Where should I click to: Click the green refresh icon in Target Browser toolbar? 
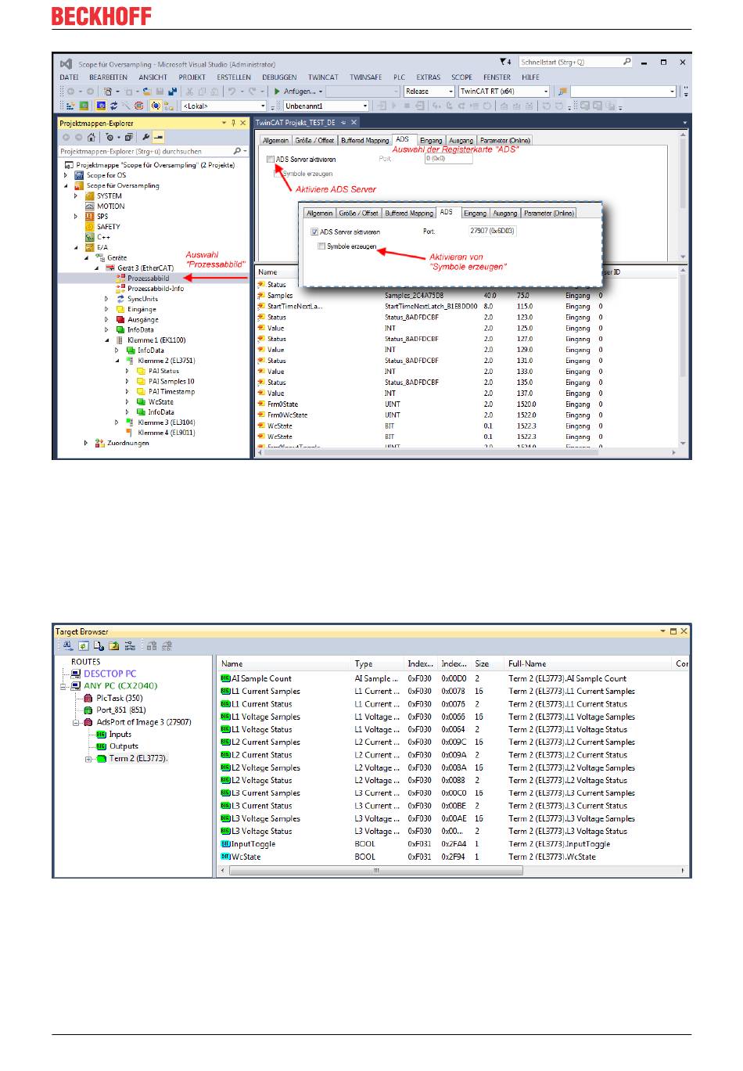click(x=83, y=646)
